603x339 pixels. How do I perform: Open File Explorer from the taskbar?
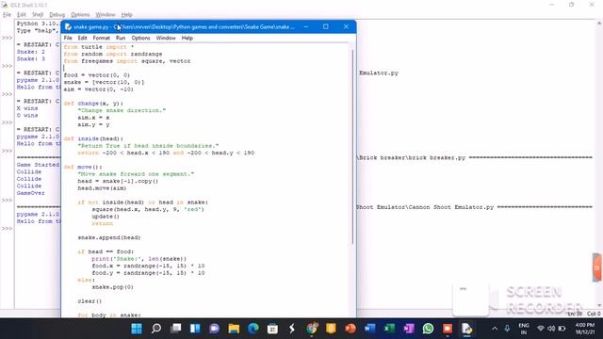[x=234, y=329]
